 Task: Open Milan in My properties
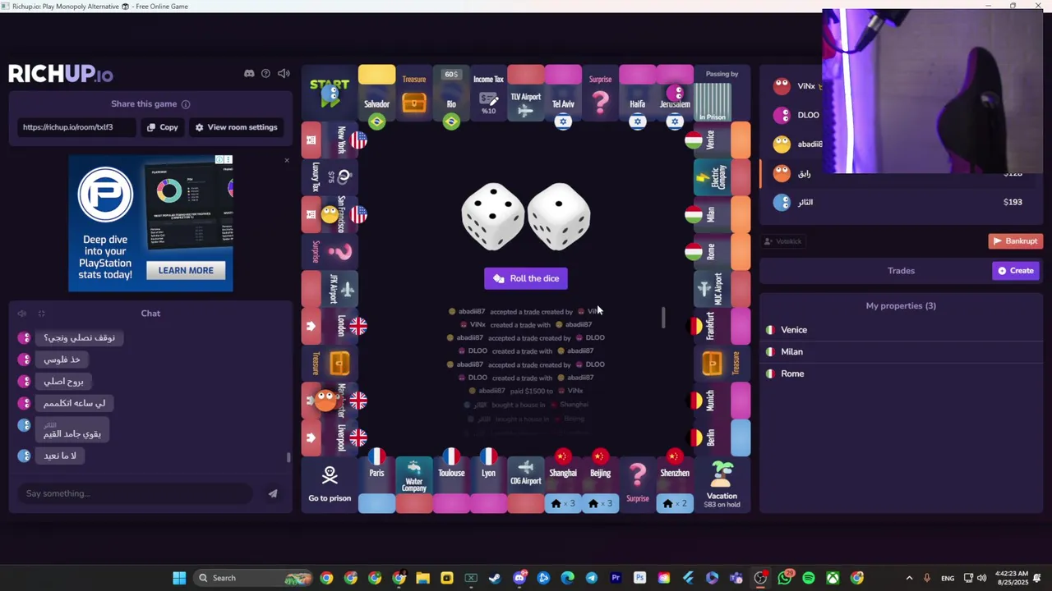click(x=901, y=351)
